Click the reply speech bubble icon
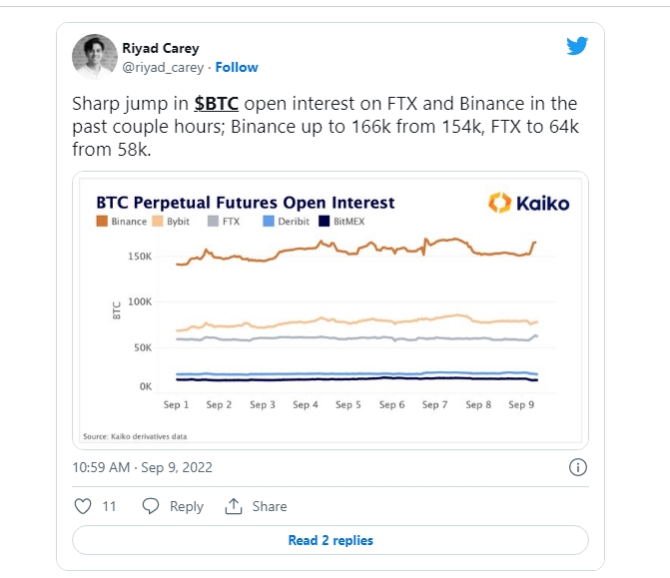The height and width of the screenshot is (578, 670). 151,506
